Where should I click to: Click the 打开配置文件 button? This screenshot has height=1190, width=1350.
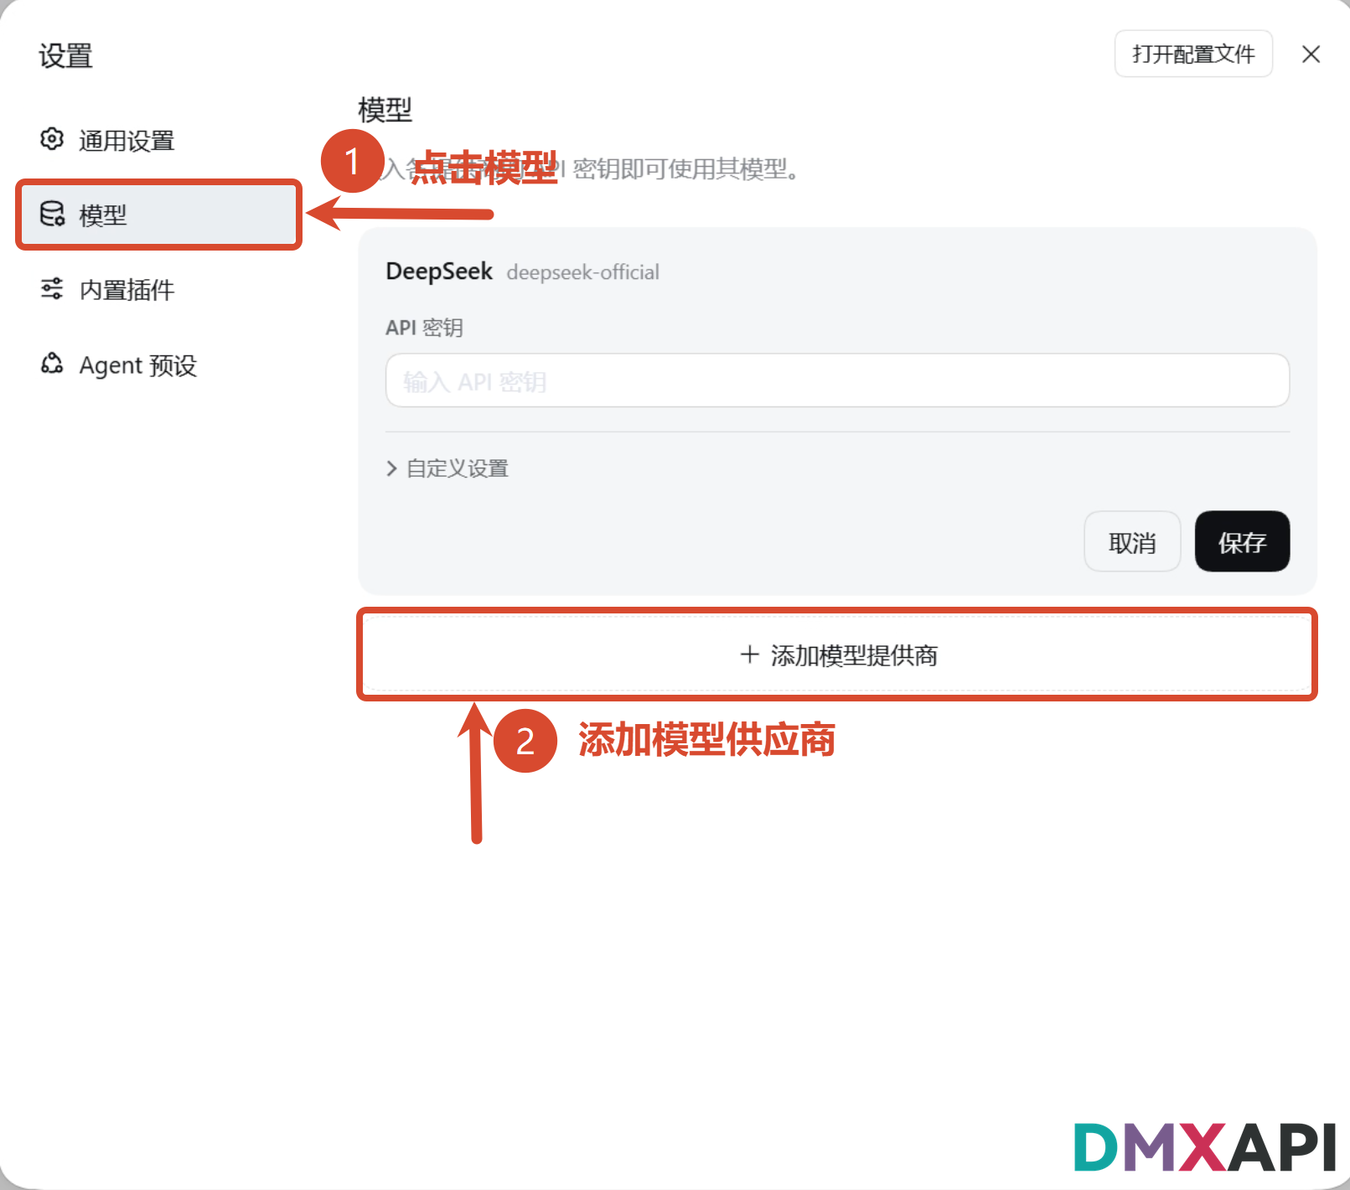pos(1193,54)
